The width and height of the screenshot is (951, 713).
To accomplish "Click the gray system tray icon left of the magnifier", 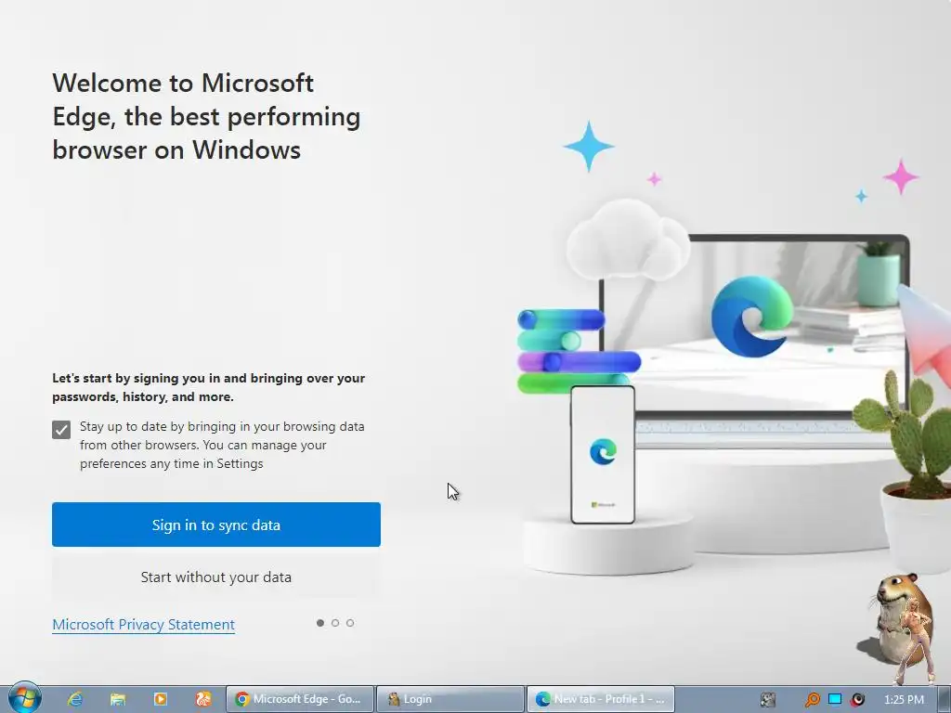I will [x=768, y=700].
